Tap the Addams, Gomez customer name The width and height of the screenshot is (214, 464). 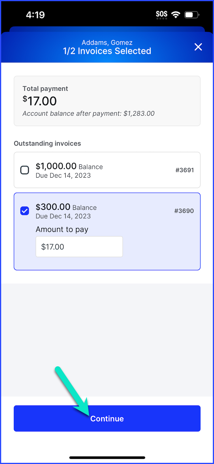click(x=107, y=42)
